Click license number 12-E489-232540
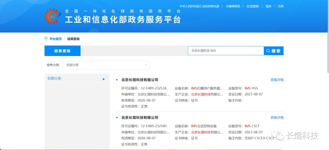Viewport: 329px width, 150px height. coord(154,126)
